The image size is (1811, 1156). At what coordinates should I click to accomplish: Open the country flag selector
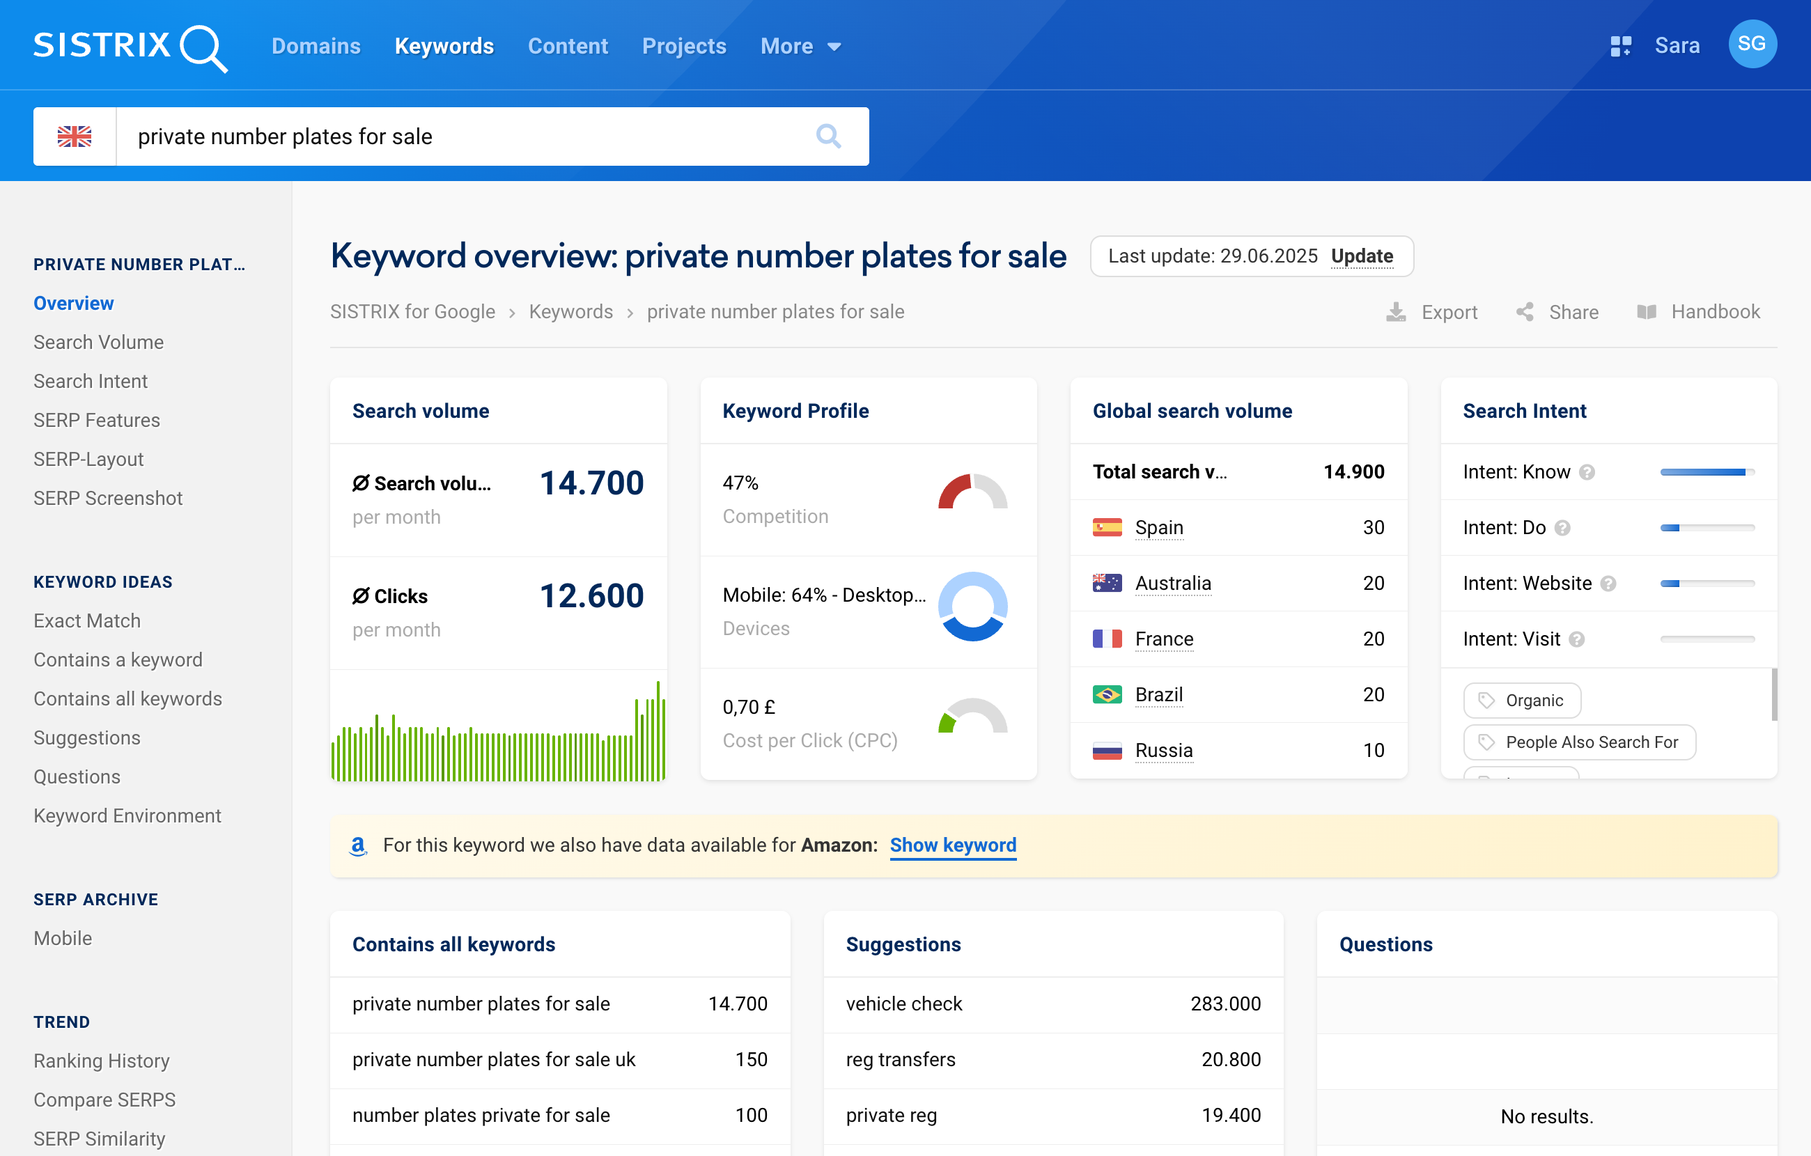click(75, 136)
